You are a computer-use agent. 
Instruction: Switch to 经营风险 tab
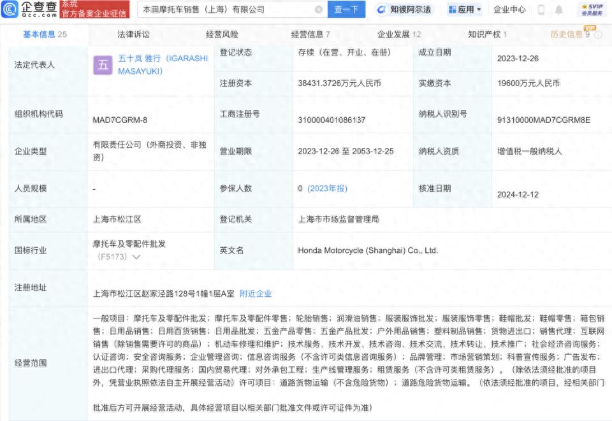pos(222,34)
